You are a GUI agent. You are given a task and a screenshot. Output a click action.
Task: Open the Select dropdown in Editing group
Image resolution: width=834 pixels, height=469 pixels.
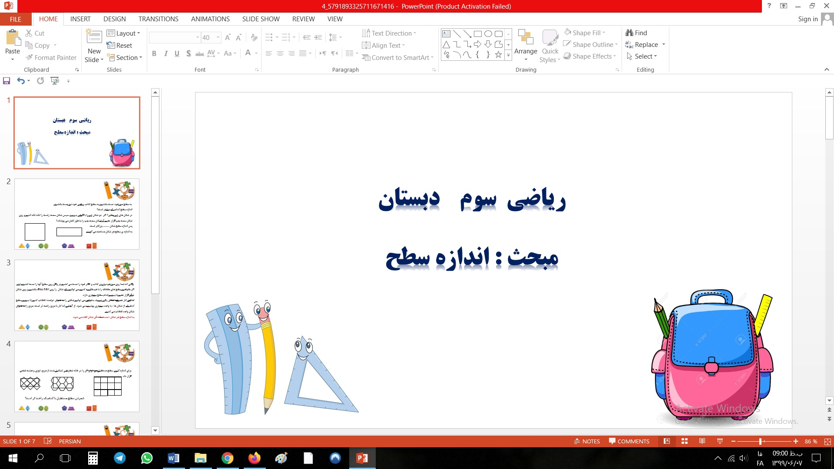click(642, 56)
